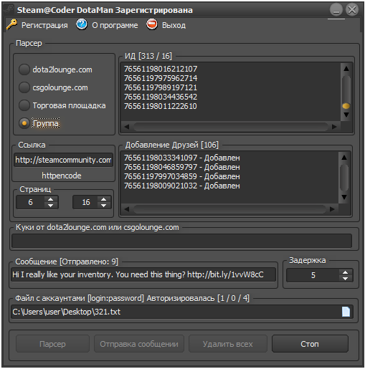Viewport: 365px width, 369px height.
Task: Increase the second Страниц value (16)
Action: click(x=103, y=199)
